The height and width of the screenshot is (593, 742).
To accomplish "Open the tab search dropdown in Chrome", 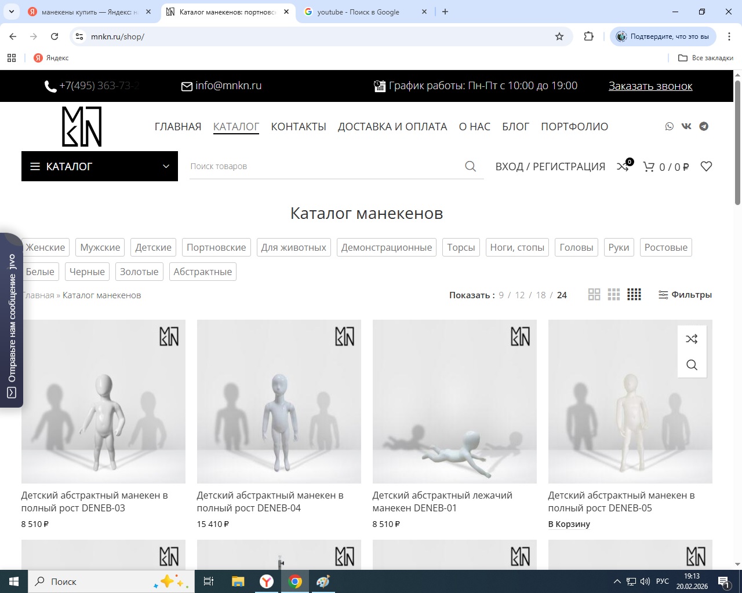I will click(x=13, y=12).
